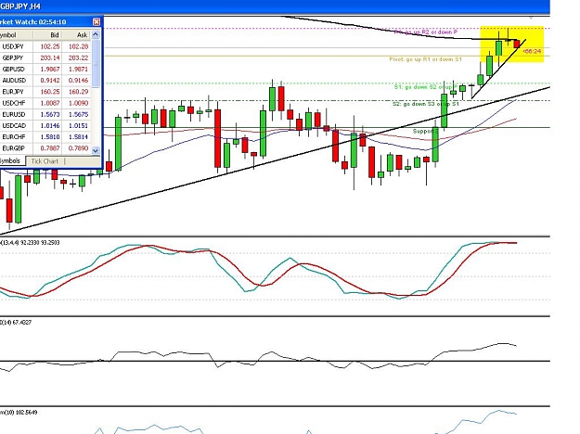Image resolution: width=580 pixels, height=434 pixels.
Task: Click USDJPY bid price 102.25
Action: (x=50, y=46)
